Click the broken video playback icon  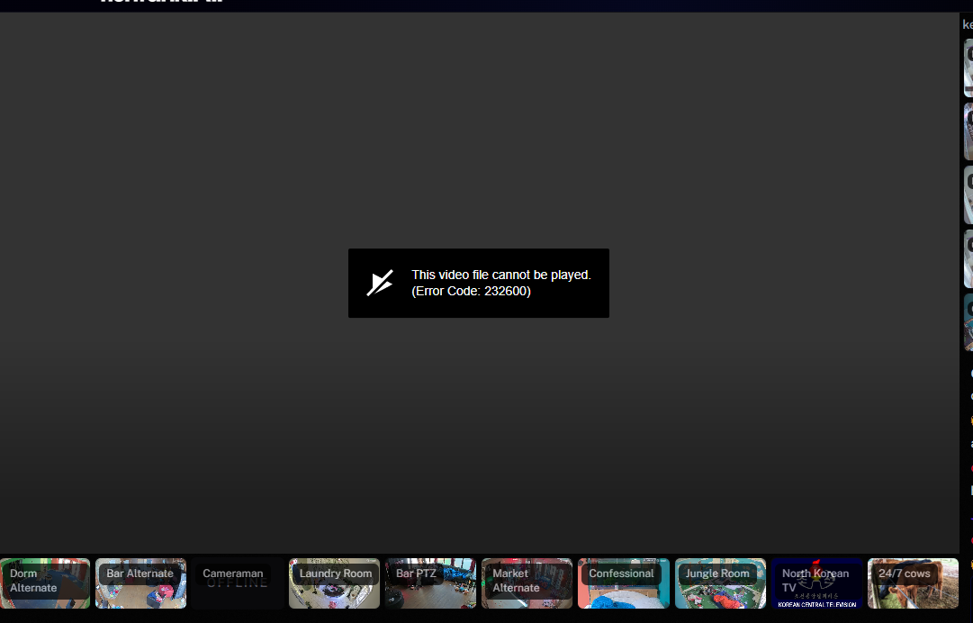(x=380, y=283)
